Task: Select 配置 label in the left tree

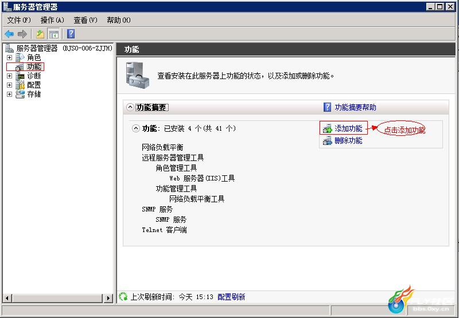Action: [x=34, y=85]
